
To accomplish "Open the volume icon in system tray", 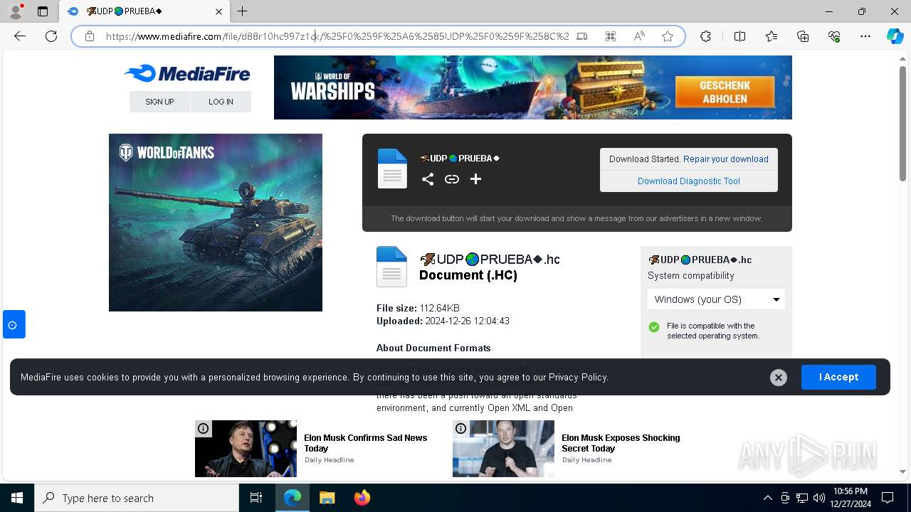I will [818, 498].
